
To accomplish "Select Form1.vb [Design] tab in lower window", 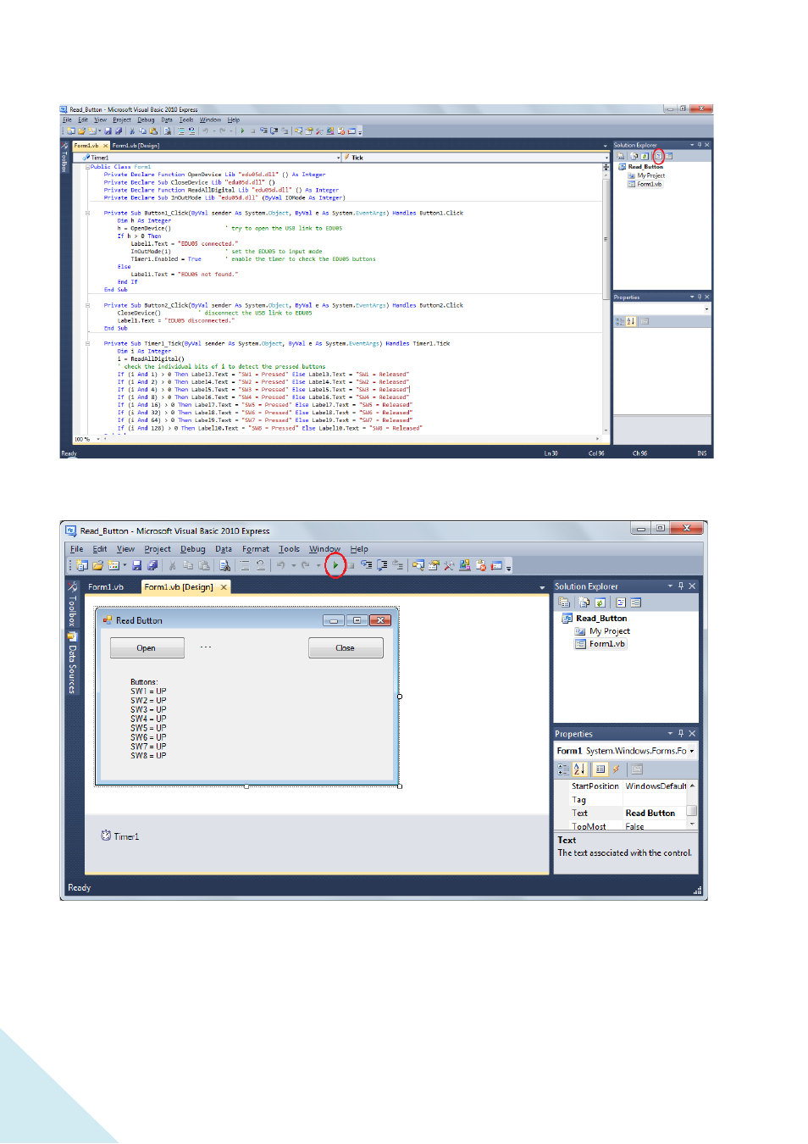I will 179,587.
